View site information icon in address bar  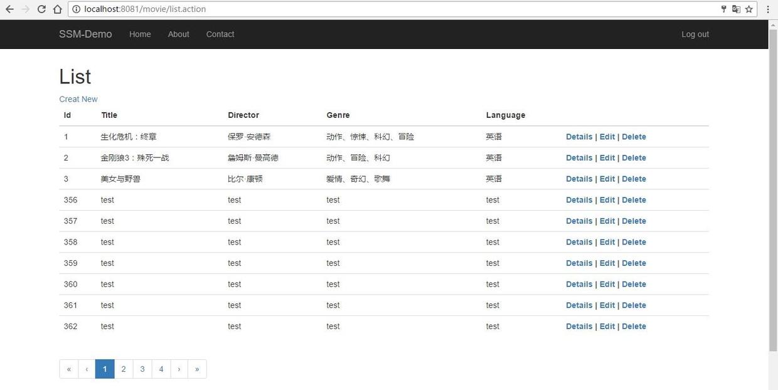point(76,9)
